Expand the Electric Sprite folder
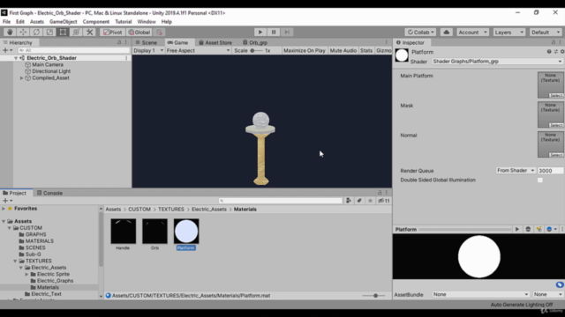 27,274
